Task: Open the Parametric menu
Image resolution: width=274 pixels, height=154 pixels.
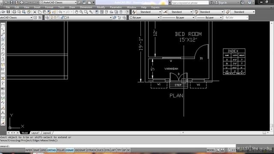Action: (116, 7)
